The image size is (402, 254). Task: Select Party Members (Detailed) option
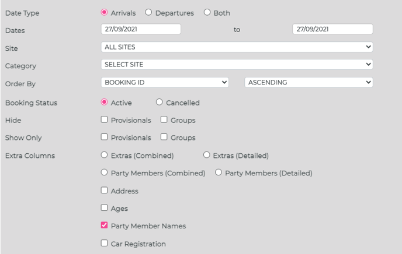pos(219,172)
